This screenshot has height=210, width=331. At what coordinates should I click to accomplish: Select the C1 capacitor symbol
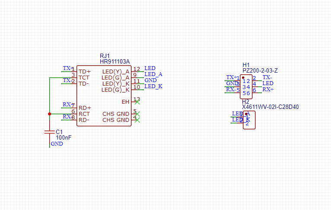click(x=49, y=132)
